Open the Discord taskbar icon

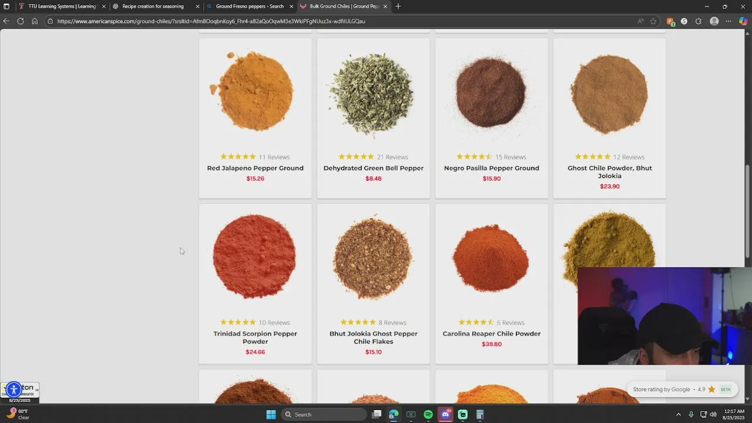pos(445,414)
